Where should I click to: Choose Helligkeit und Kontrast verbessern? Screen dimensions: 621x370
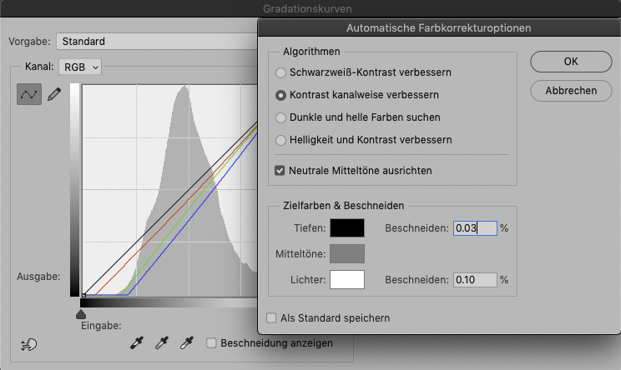tap(281, 140)
